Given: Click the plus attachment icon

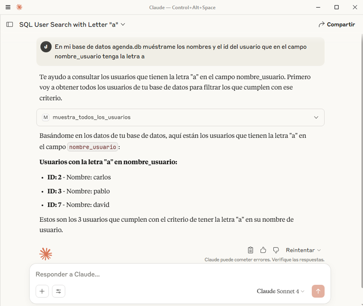Looking at the screenshot, I should (x=42, y=291).
